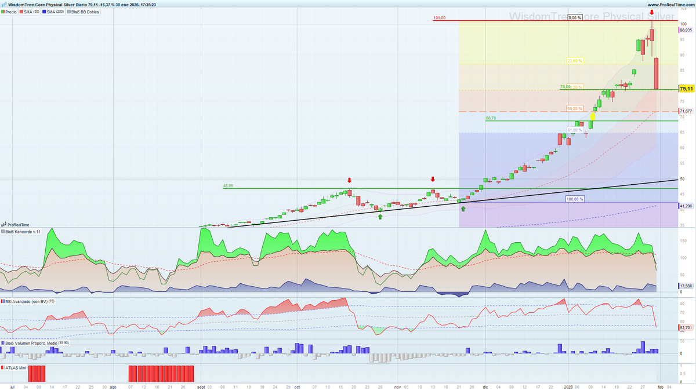
Task: Select the large red candle at the chart's right edge
Action: [x=657, y=74]
